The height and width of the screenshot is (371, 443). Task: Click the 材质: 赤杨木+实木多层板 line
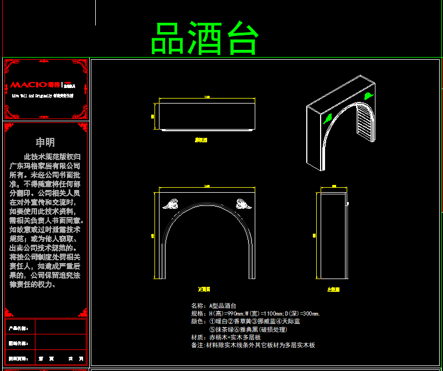click(226, 337)
